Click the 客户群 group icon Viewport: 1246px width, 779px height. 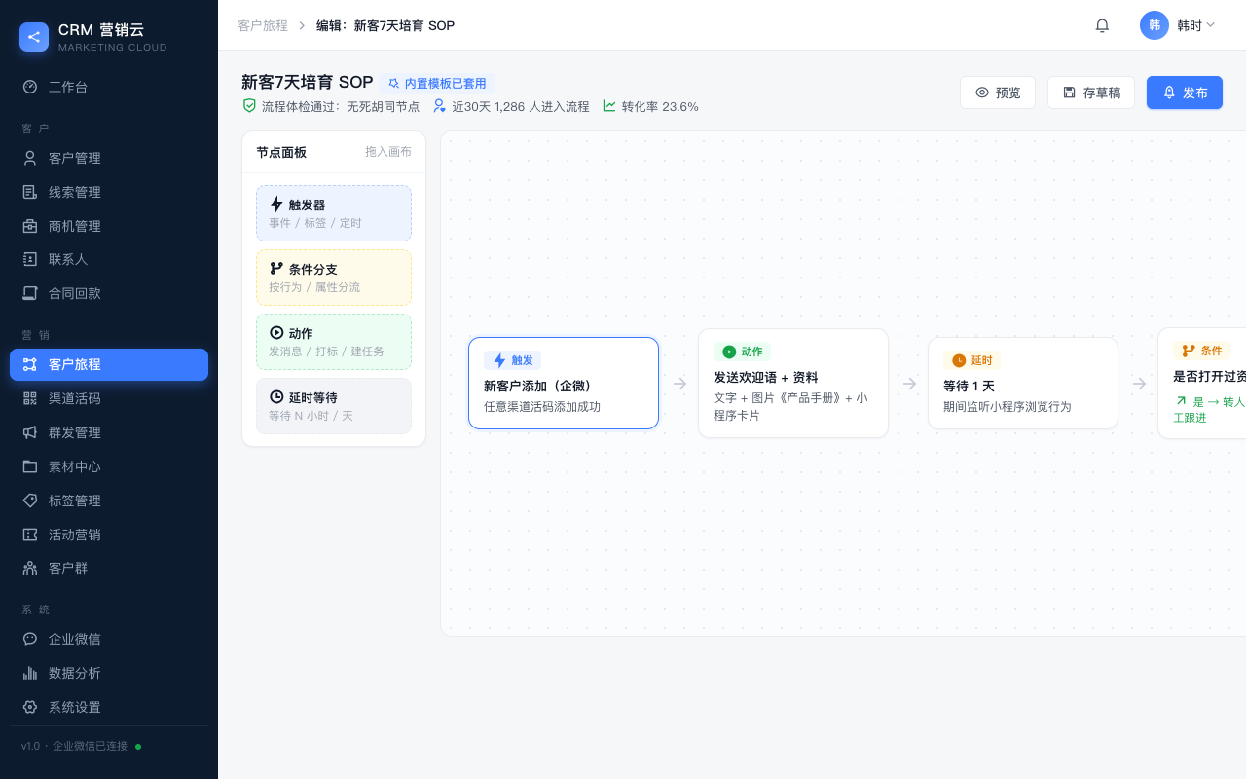(30, 568)
